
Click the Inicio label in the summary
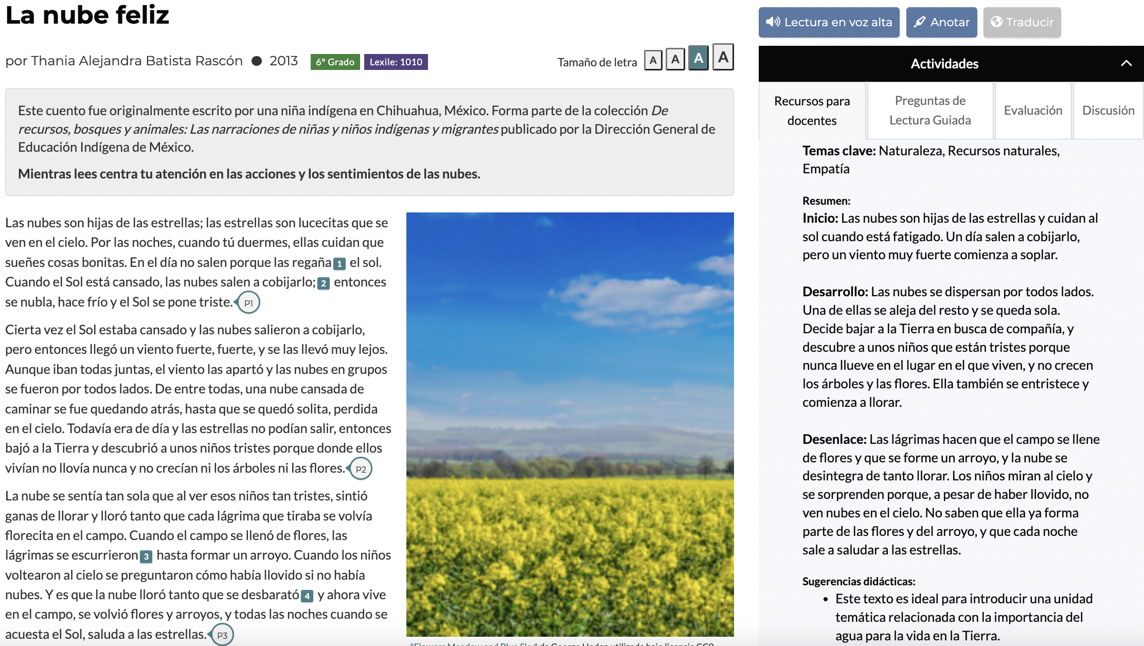[820, 218]
